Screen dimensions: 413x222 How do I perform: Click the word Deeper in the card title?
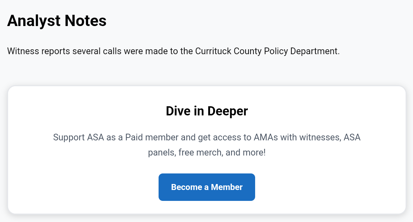(x=228, y=111)
